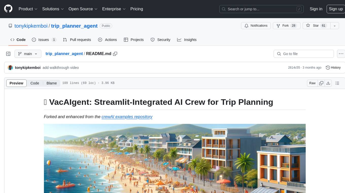
Task: Copy raw file contents
Action: pos(321,83)
